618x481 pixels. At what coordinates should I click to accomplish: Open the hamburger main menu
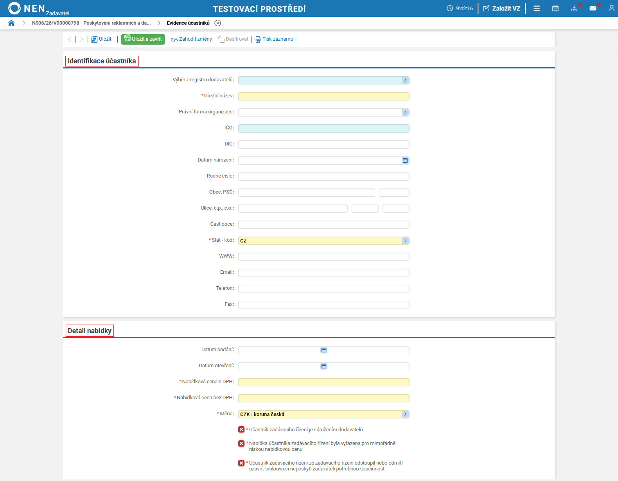click(x=537, y=8)
